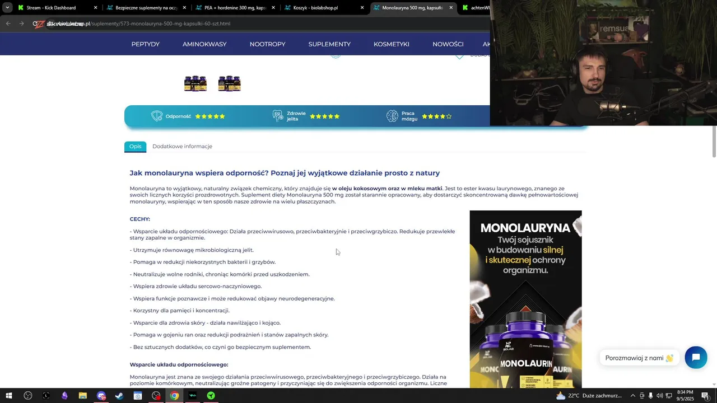Select the Dodatkowe informacje tab
717x403 pixels.
point(182,146)
